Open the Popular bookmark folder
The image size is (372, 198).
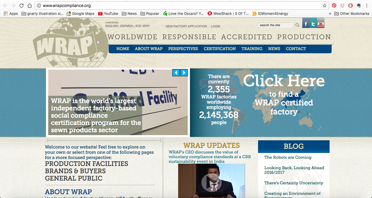pos(150,13)
